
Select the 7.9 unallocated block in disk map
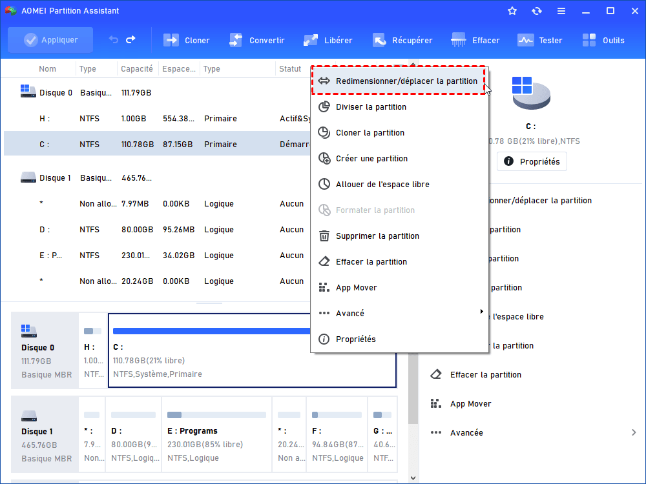[92, 434]
